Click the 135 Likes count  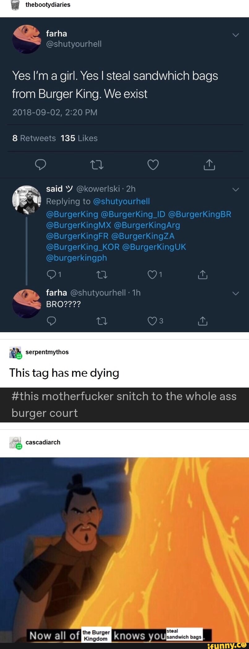point(79,138)
